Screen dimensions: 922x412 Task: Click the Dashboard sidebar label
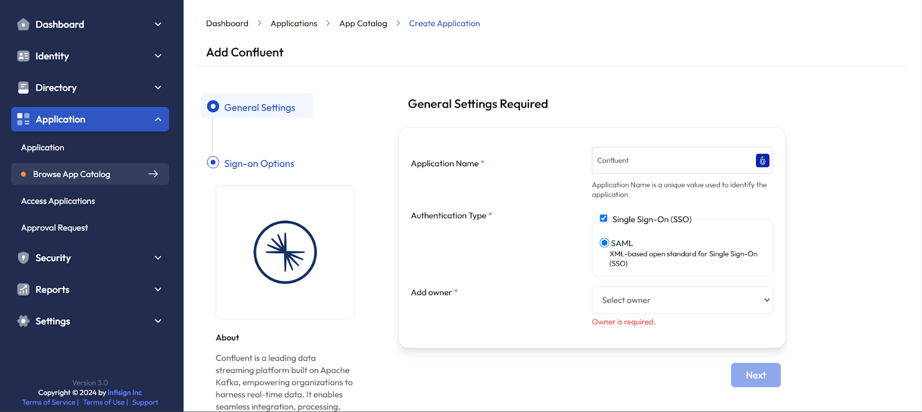[60, 24]
